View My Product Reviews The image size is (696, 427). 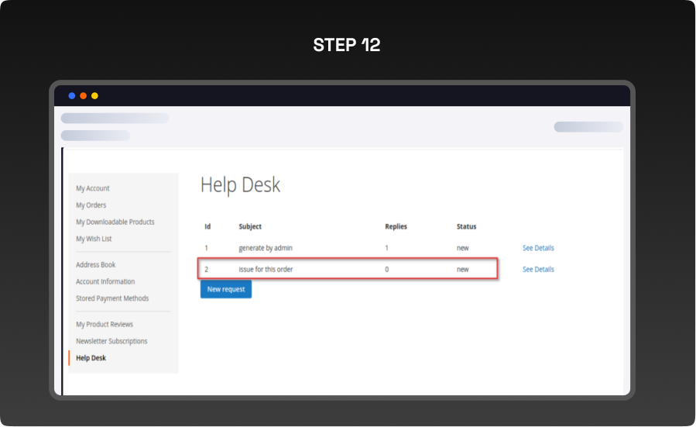tap(105, 325)
